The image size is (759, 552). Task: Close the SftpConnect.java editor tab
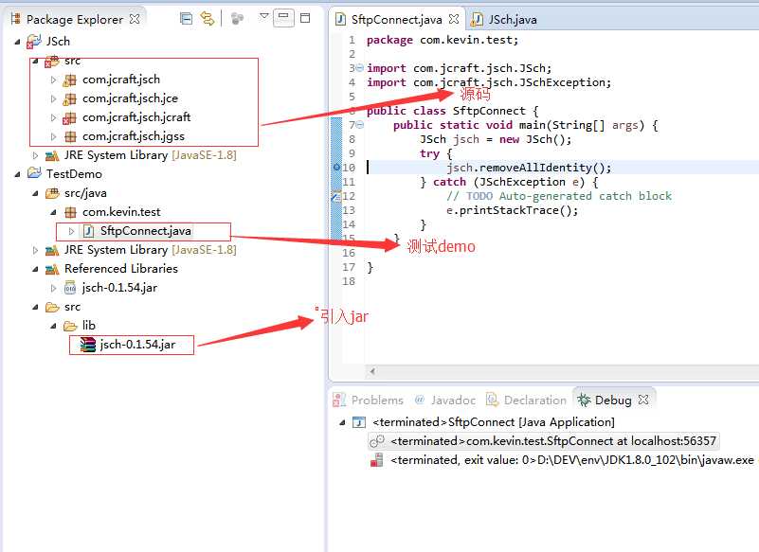click(x=454, y=19)
